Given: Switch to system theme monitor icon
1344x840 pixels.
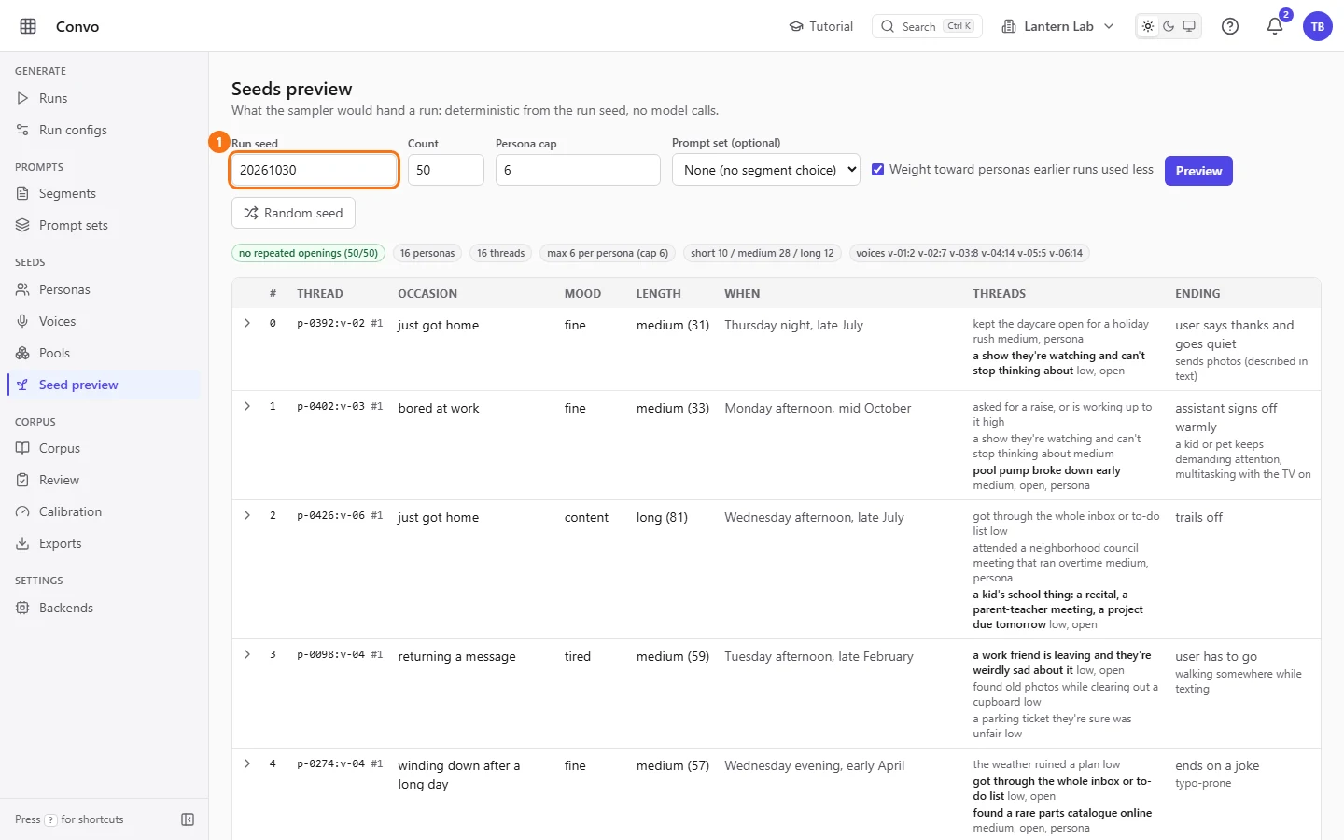Looking at the screenshot, I should tap(1189, 26).
